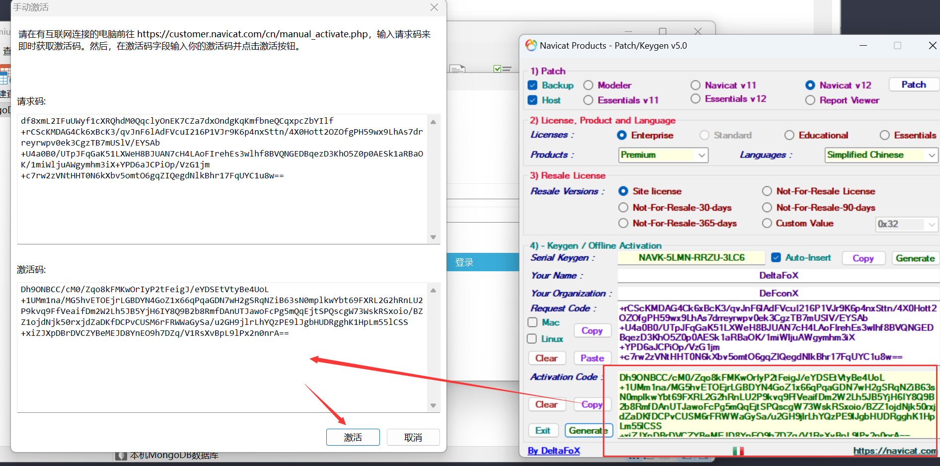Select Essentials license radio button
Viewport: 940px width, 466px height.
[884, 135]
